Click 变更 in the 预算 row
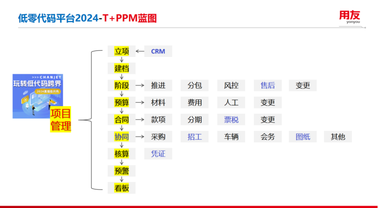The height and width of the screenshot is (208, 378). pos(268,102)
